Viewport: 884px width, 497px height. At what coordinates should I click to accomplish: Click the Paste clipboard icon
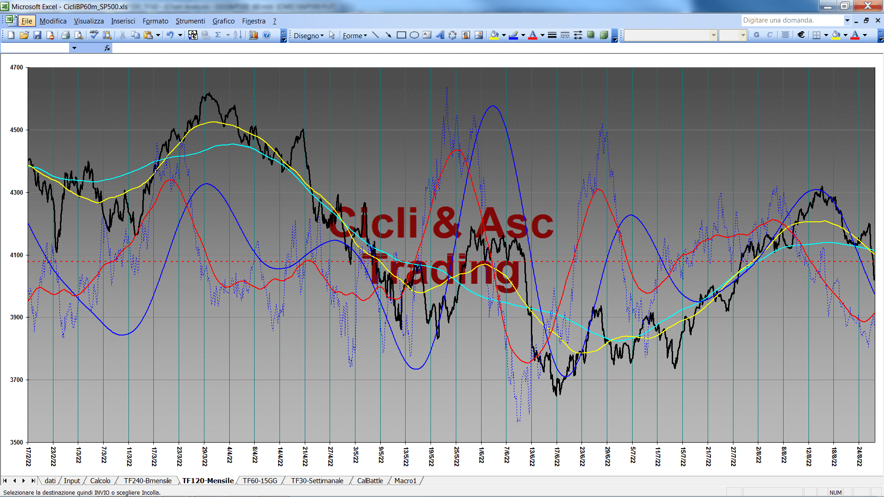pyautogui.click(x=148, y=35)
